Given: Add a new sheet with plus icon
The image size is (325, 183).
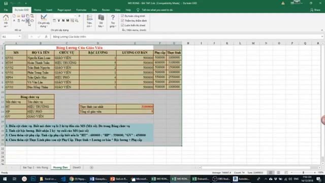Looking at the screenshot, I should [91, 167].
